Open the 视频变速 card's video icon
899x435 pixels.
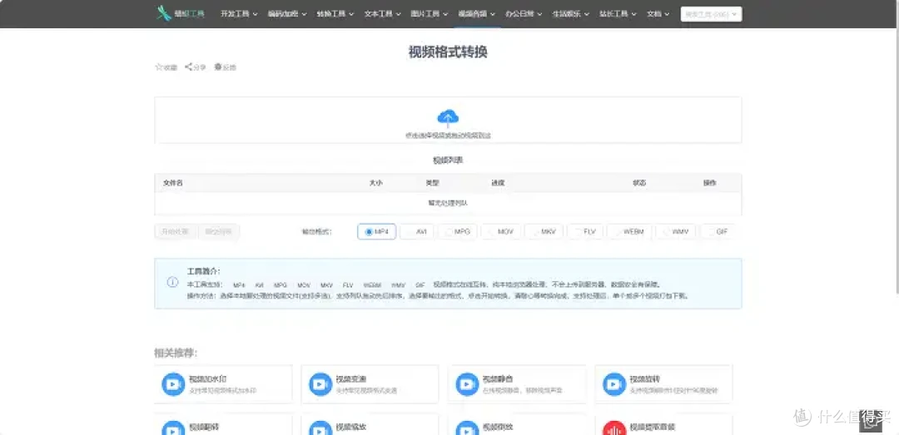click(x=320, y=384)
